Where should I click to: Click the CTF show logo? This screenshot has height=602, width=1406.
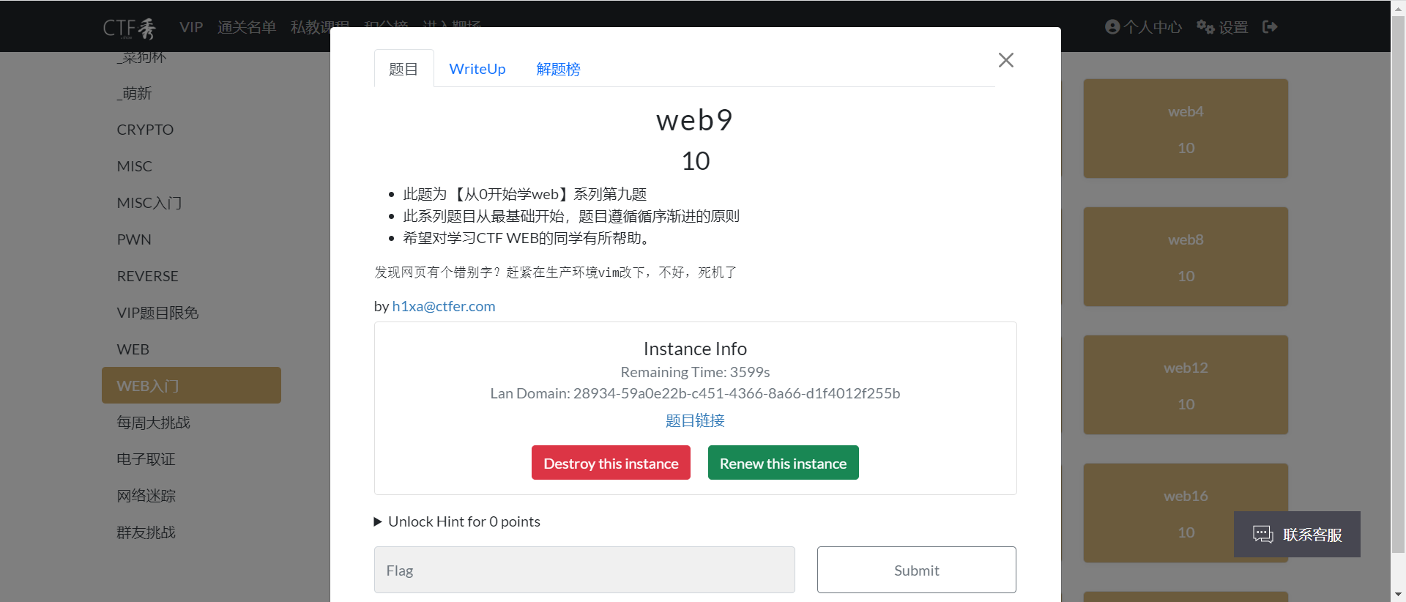pos(129,28)
